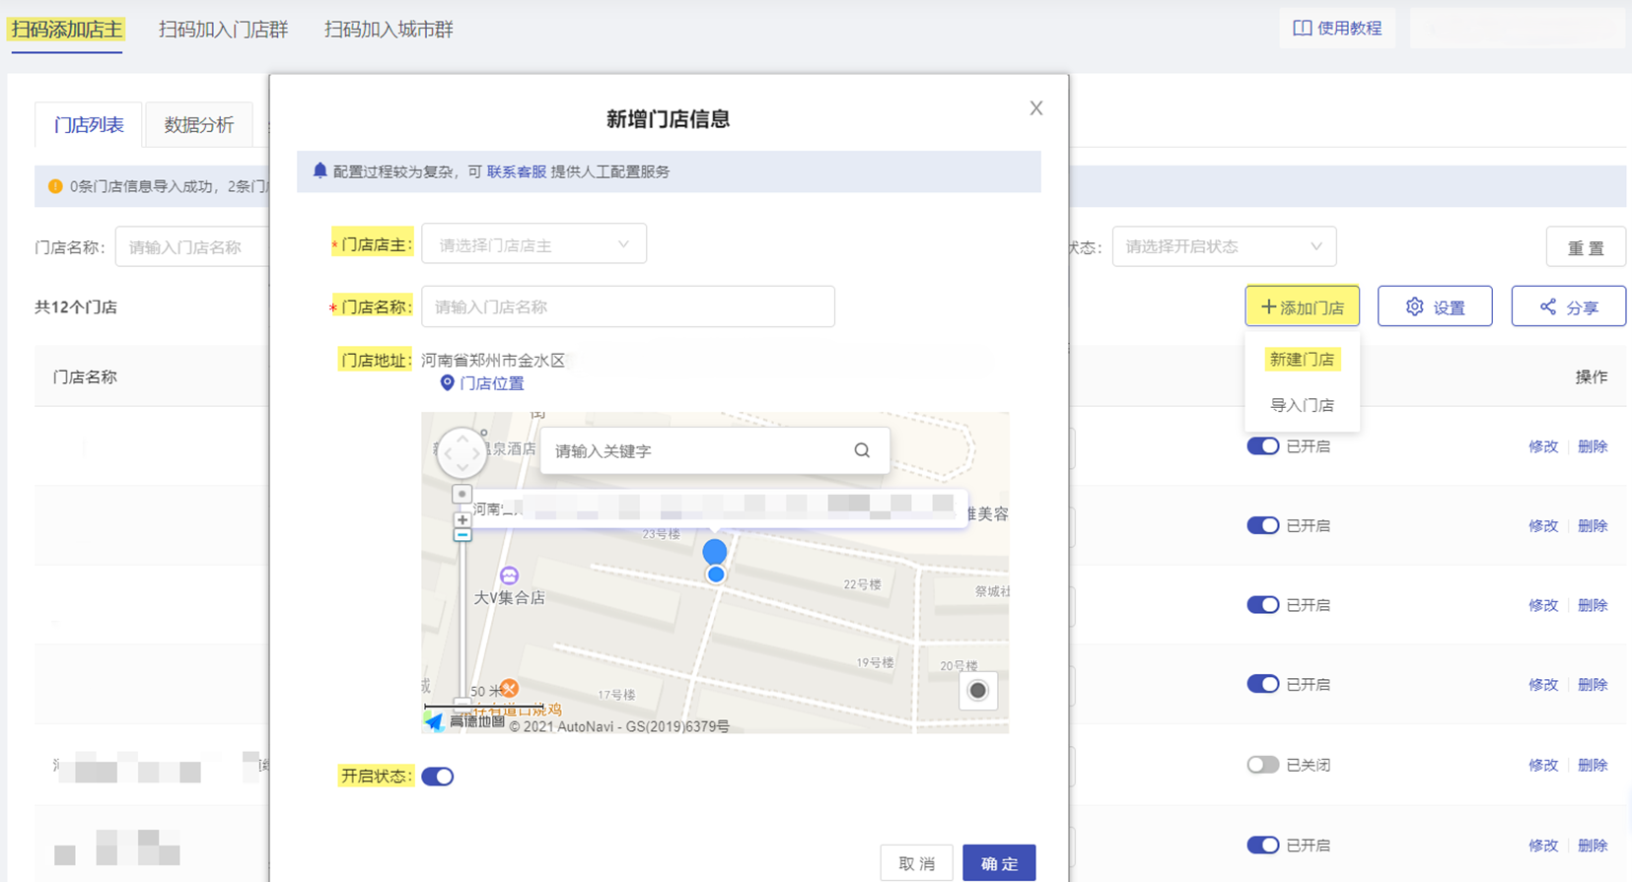Open the 请选择开启状态 dropdown
Image resolution: width=1632 pixels, height=882 pixels.
click(1224, 246)
